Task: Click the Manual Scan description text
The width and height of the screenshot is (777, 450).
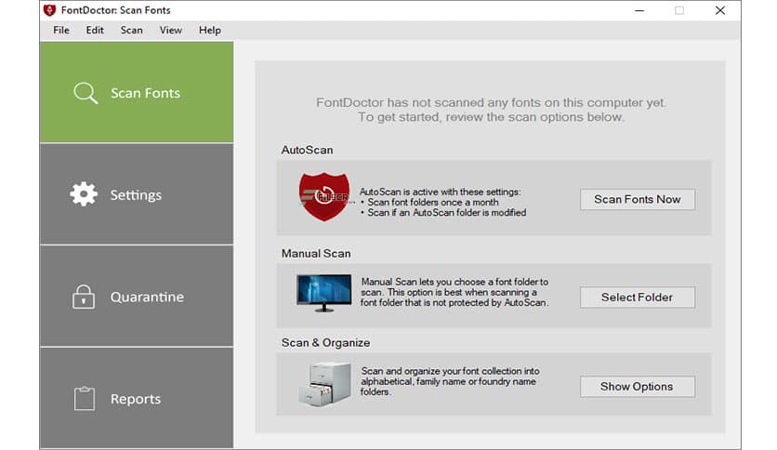Action: coord(454,292)
